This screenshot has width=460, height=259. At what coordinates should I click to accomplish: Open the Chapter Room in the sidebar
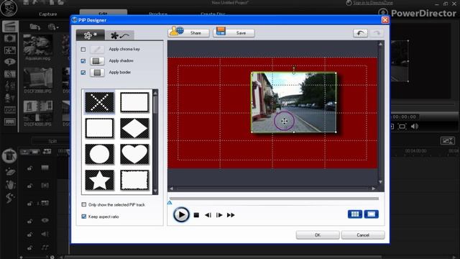point(9,109)
